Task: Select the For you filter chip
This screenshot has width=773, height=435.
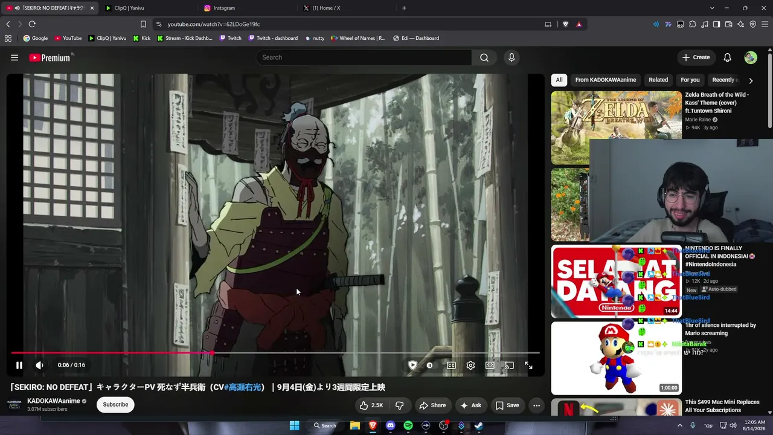Action: coord(690,80)
